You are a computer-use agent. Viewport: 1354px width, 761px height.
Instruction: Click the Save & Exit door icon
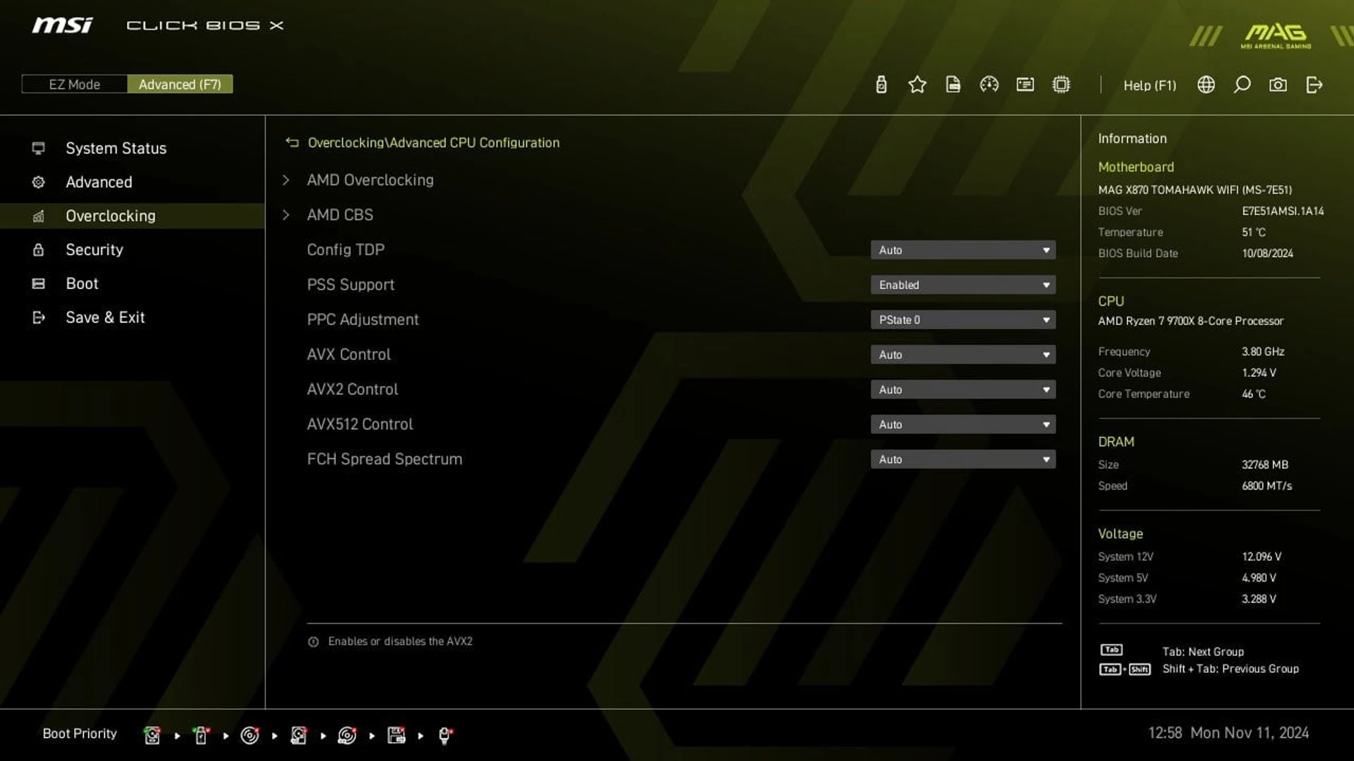click(39, 317)
